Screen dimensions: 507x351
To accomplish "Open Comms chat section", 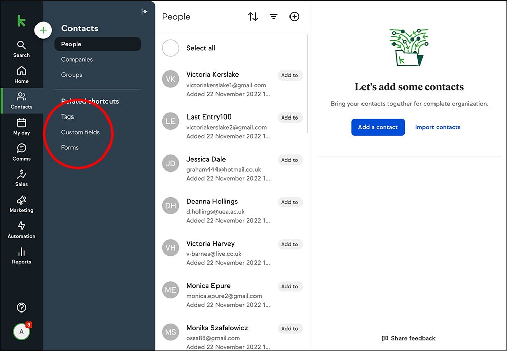I will tap(21, 152).
